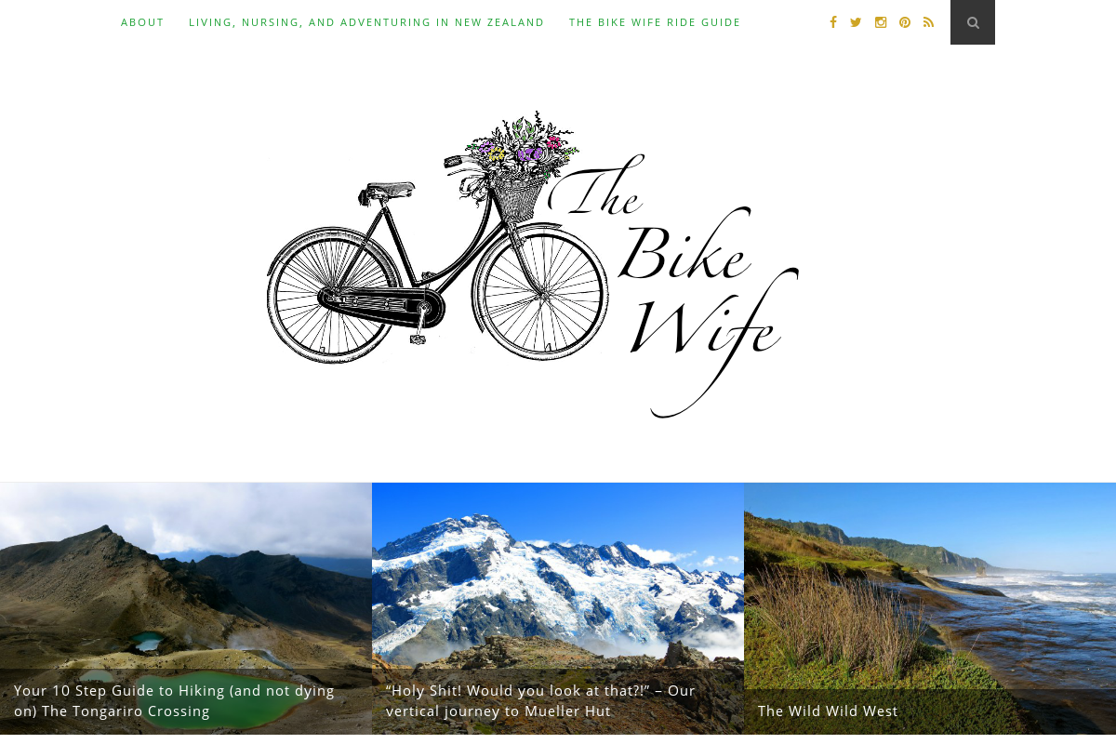Open the Mueller Hut vertical journey post title

point(540,701)
